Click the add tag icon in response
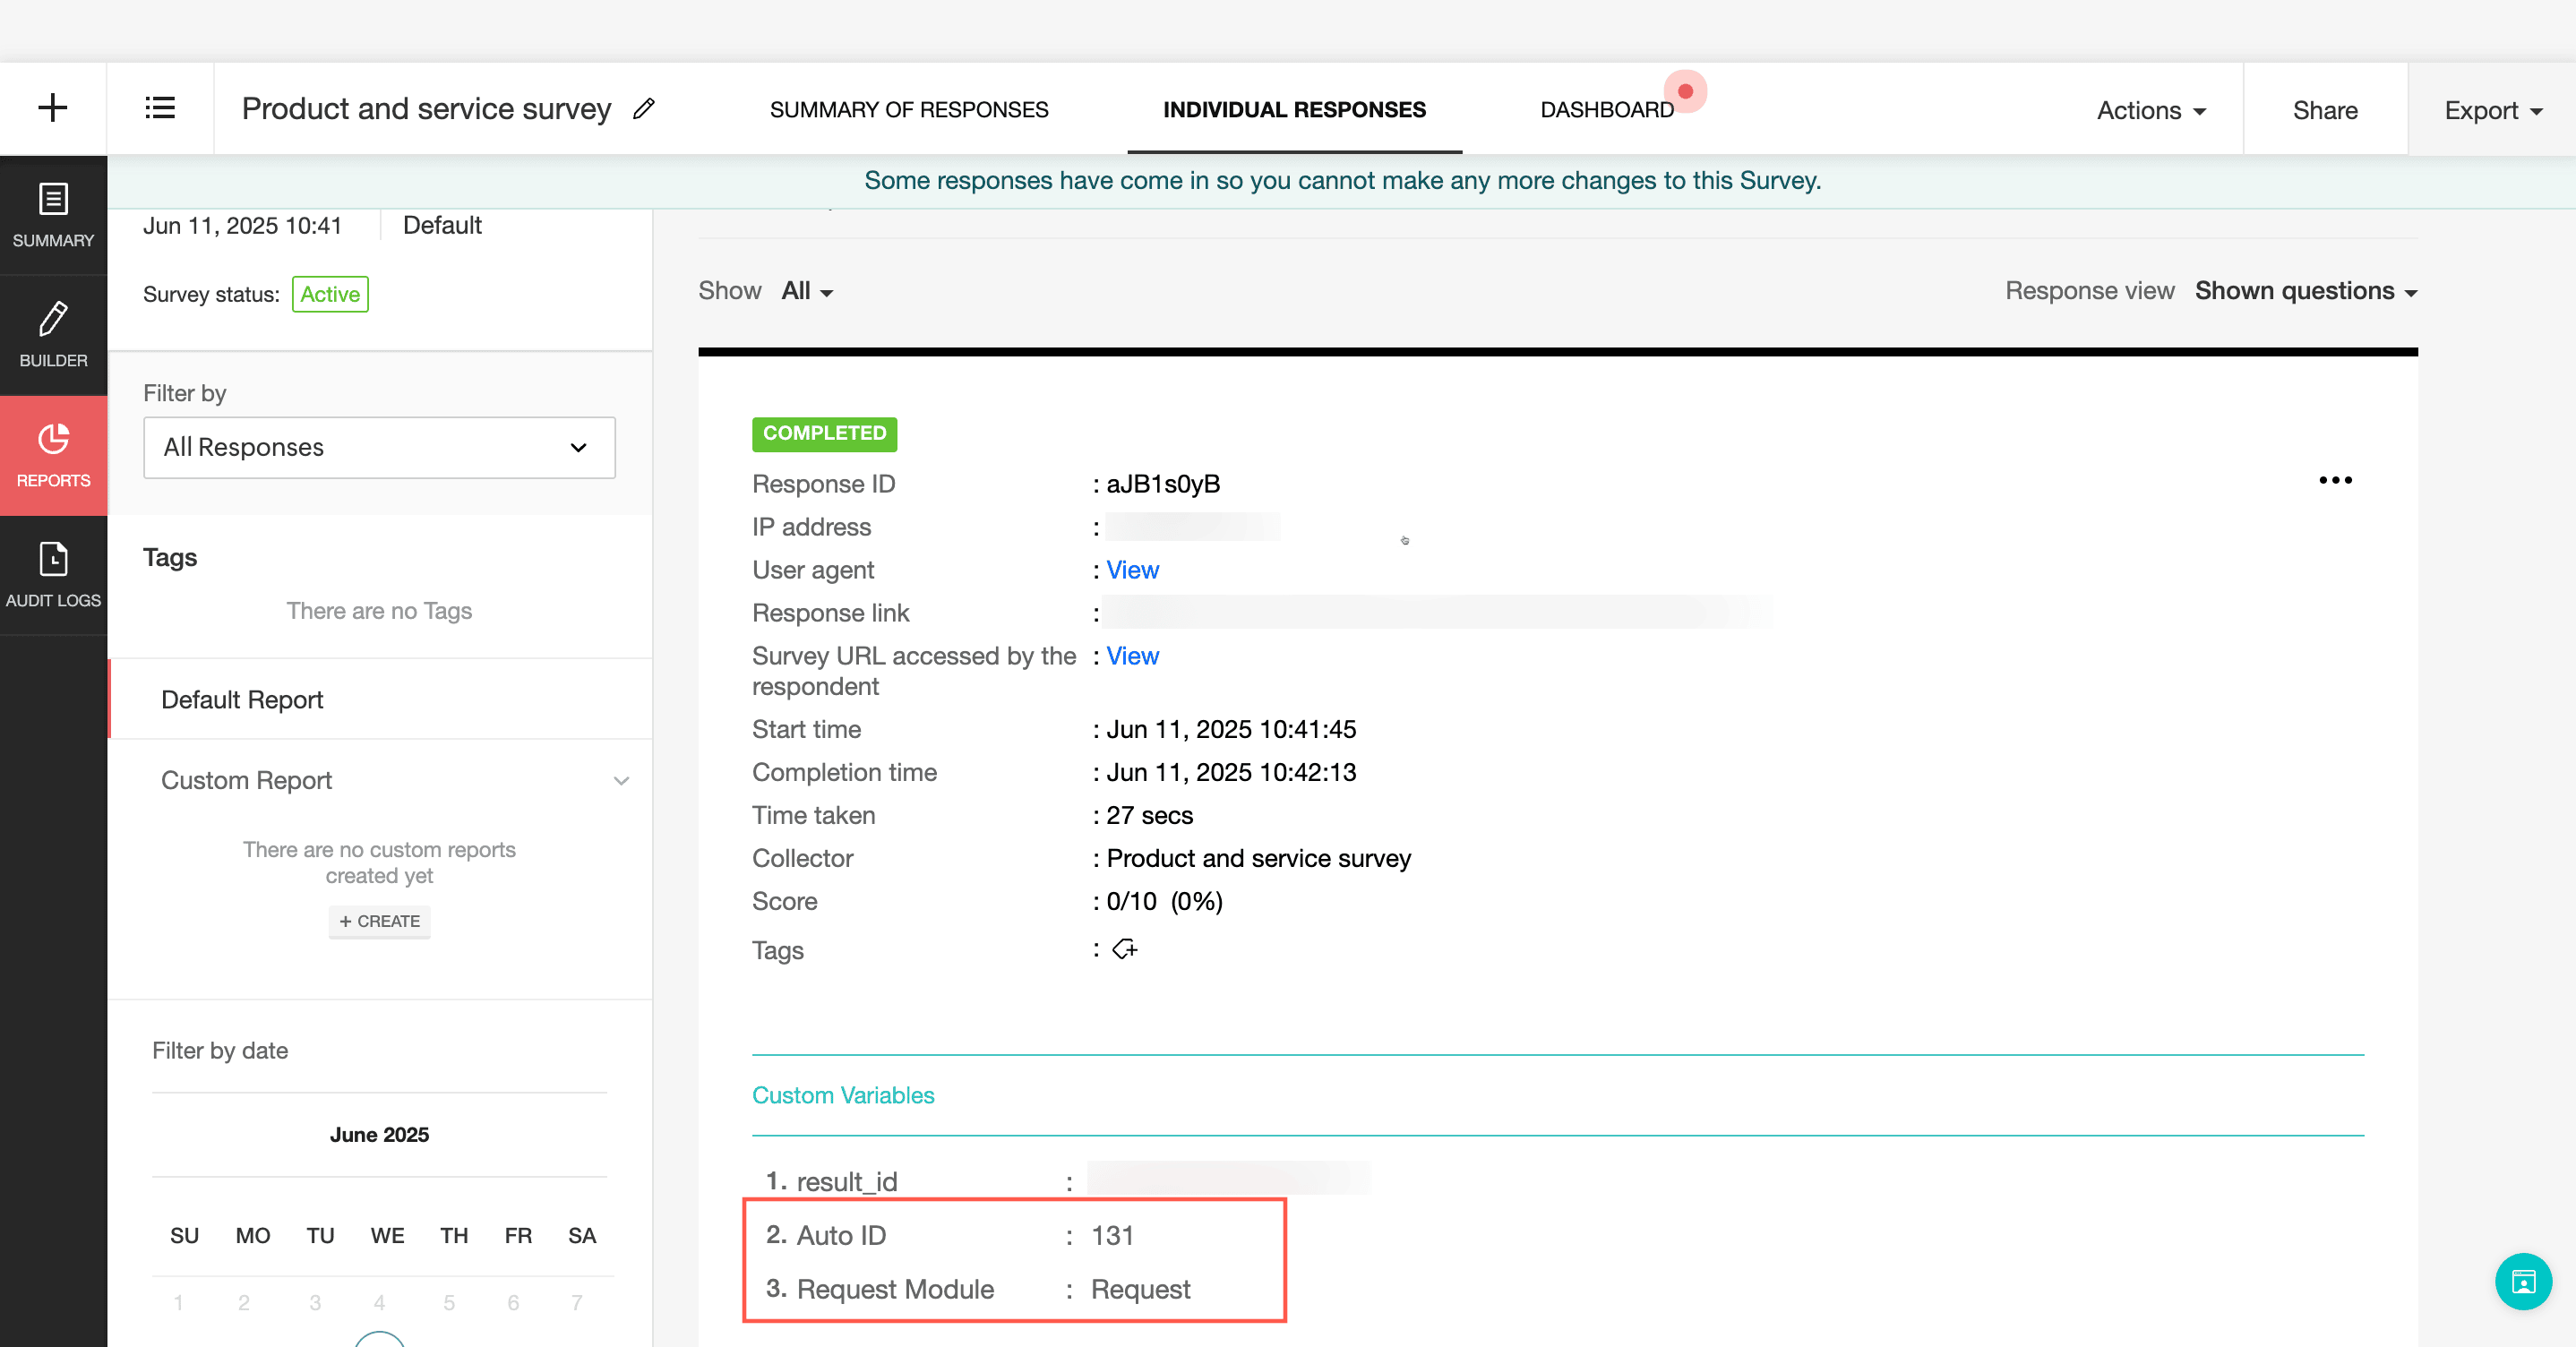 [x=1125, y=949]
